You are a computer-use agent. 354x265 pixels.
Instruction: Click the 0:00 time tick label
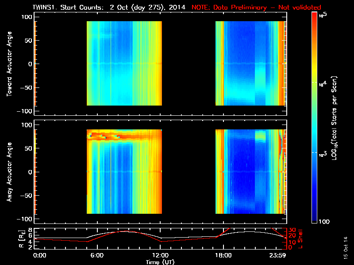39,255
